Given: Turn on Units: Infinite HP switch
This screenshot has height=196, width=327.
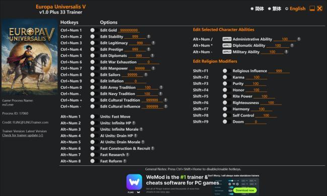Looking at the screenshot, I should (94, 123).
